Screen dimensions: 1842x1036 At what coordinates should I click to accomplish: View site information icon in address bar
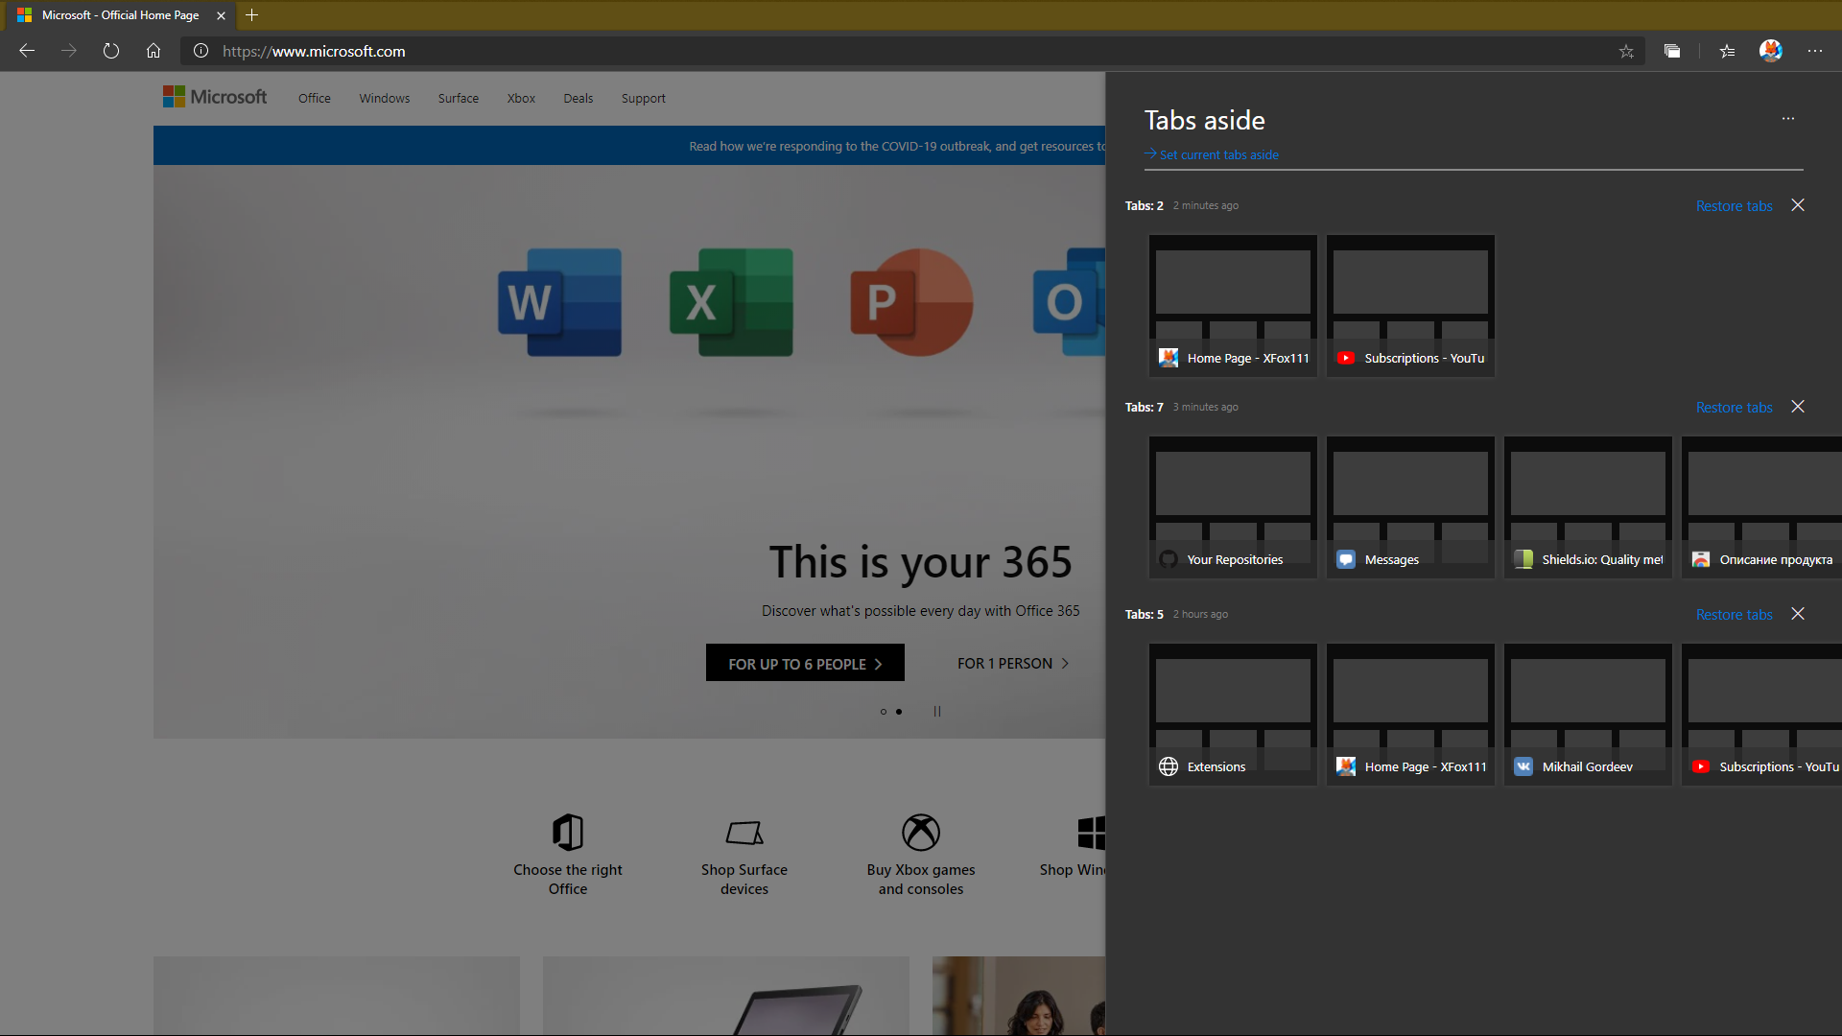[201, 51]
